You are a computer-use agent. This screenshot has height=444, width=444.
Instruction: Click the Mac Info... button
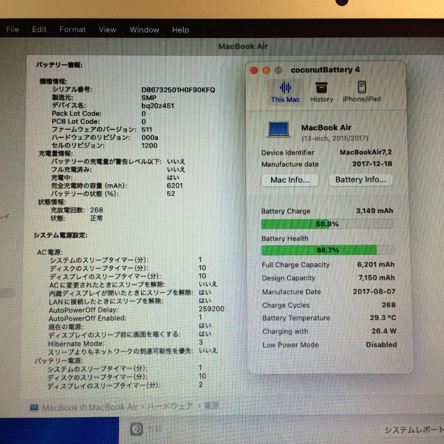tap(290, 180)
